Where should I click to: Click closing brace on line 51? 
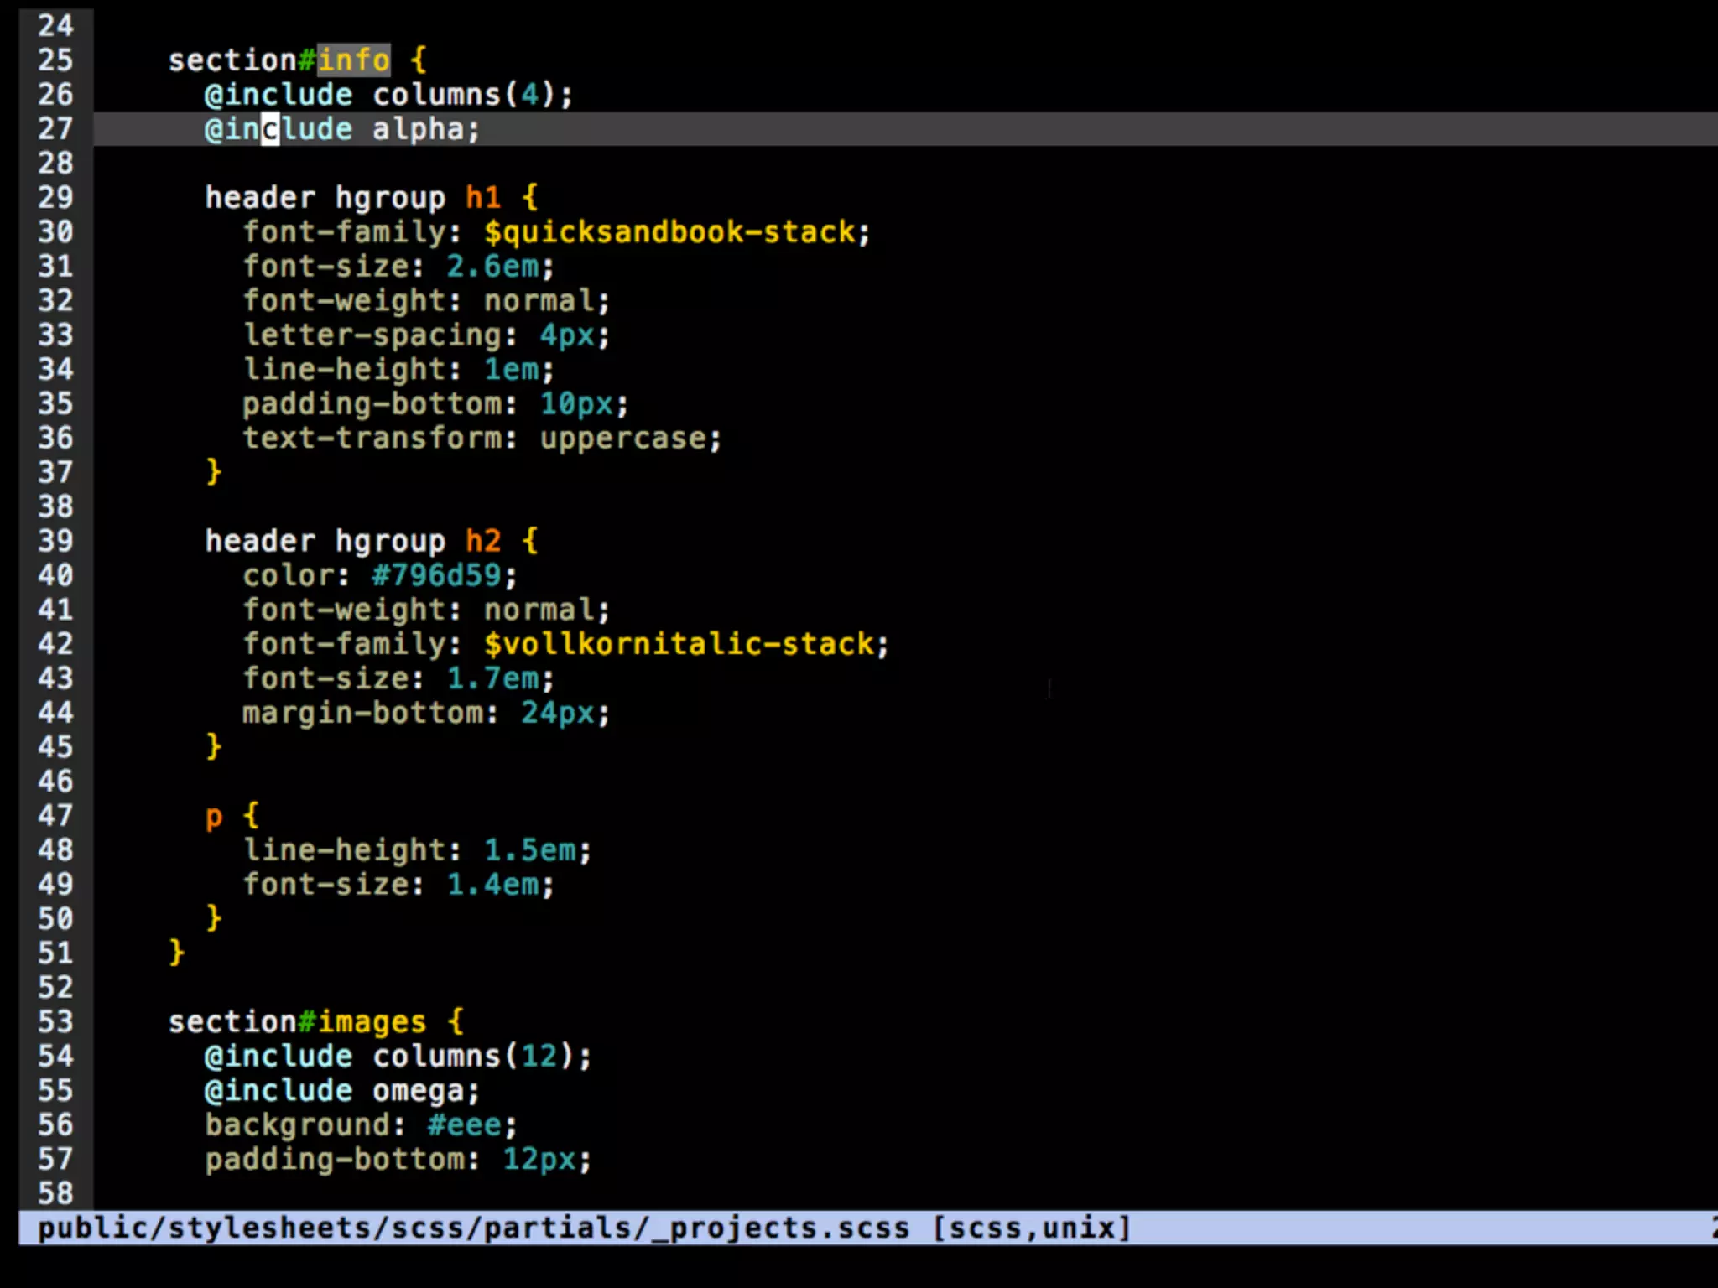click(x=176, y=953)
